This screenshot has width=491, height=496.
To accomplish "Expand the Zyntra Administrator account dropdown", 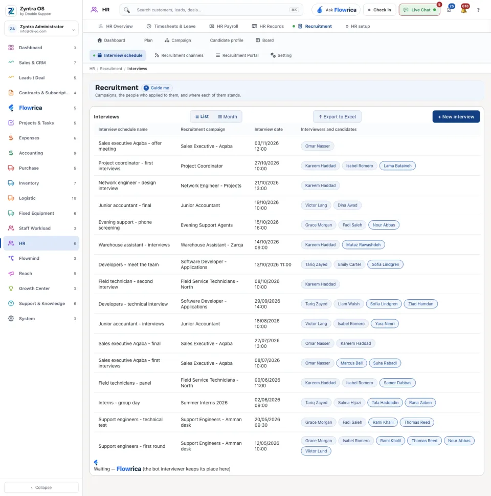I will pyautogui.click(x=41, y=29).
